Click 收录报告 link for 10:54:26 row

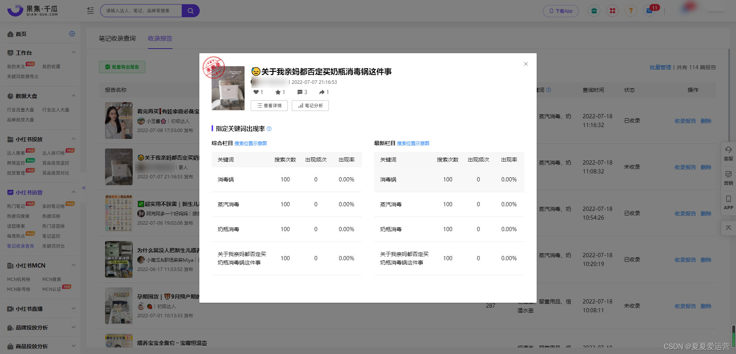click(685, 214)
